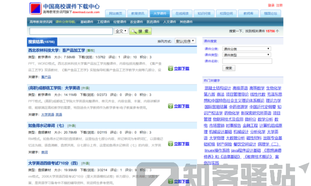
Task: Expand the 课件类型 dropdown
Action: pos(247,55)
